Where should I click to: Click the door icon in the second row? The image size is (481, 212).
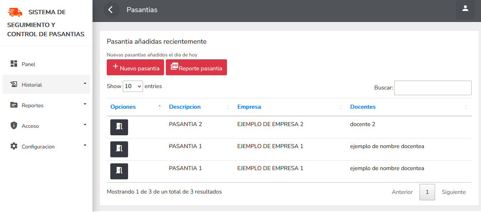[x=119, y=149]
